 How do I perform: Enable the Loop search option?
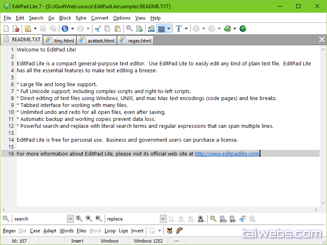(x=110, y=231)
